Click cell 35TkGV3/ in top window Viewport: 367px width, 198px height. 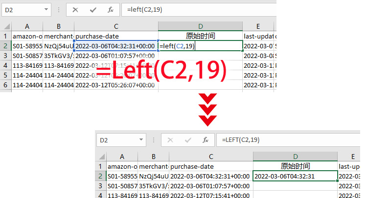59,56
